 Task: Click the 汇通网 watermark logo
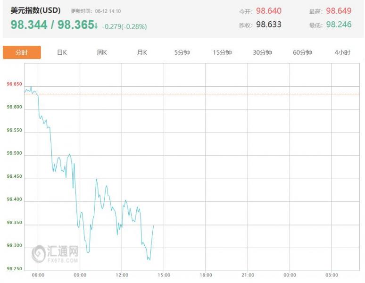click(55, 254)
